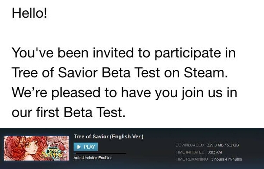This screenshot has height=169, width=264.
Task: Click the DOWNLOADED label
Action: [190, 145]
